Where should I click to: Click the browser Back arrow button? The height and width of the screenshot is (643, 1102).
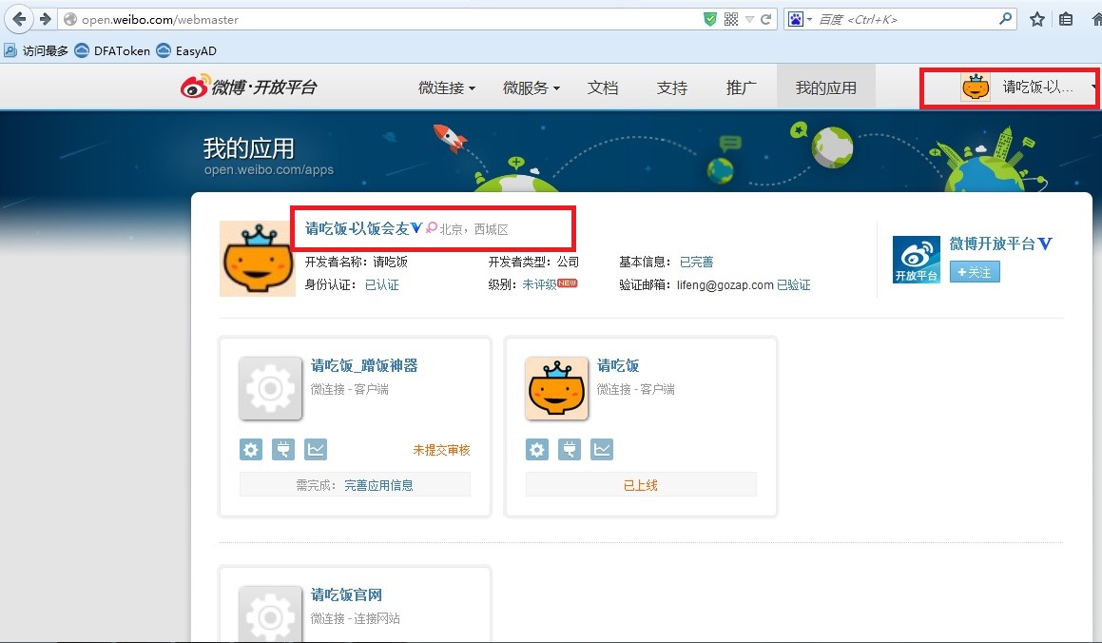(19, 19)
